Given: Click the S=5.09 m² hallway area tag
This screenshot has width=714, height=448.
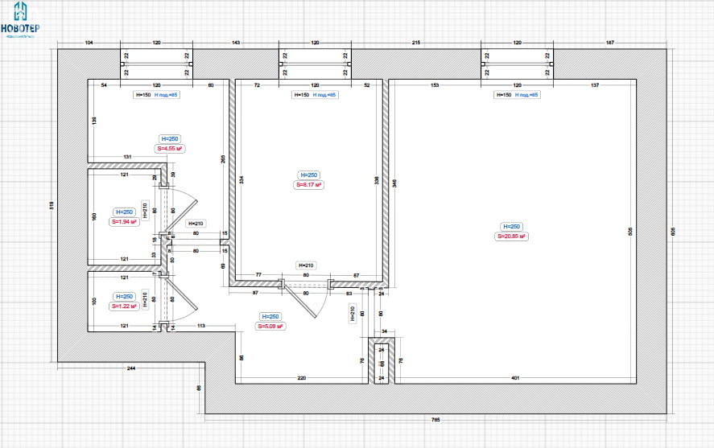Looking at the screenshot, I should pyautogui.click(x=269, y=327).
